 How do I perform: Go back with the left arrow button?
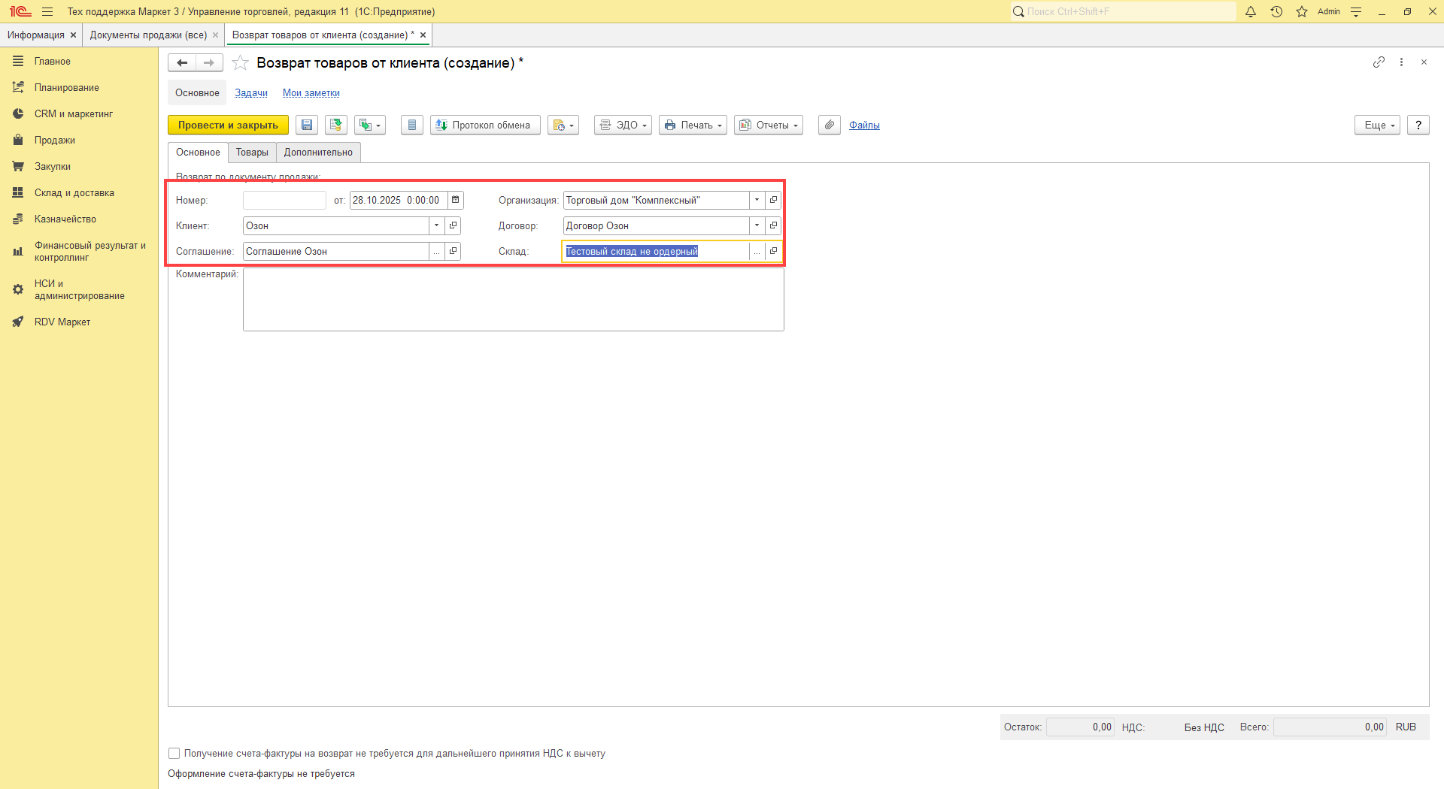[182, 62]
